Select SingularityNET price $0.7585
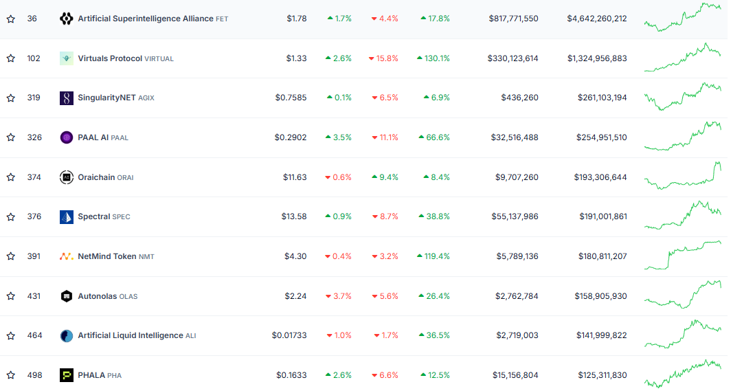 (291, 98)
